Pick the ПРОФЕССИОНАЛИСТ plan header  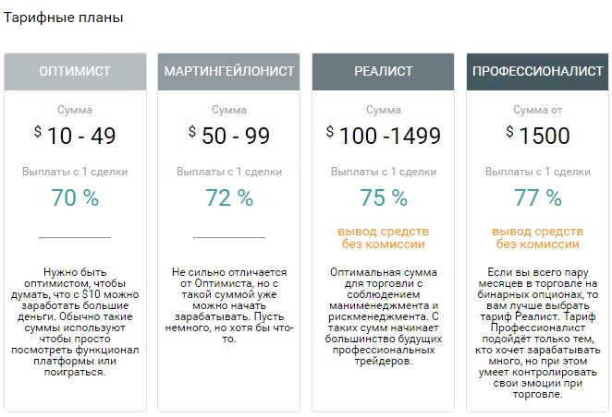[x=537, y=71]
